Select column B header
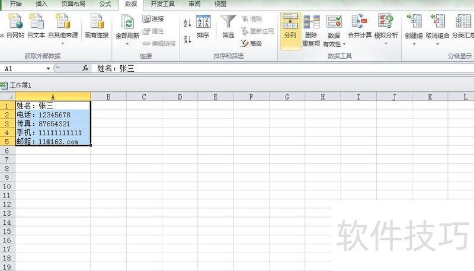This screenshot has height=271, width=474. pyautogui.click(x=108, y=97)
